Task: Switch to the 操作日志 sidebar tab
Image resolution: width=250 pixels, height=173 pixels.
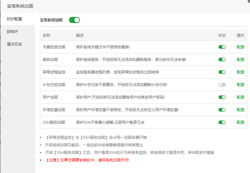Action: (x=18, y=44)
